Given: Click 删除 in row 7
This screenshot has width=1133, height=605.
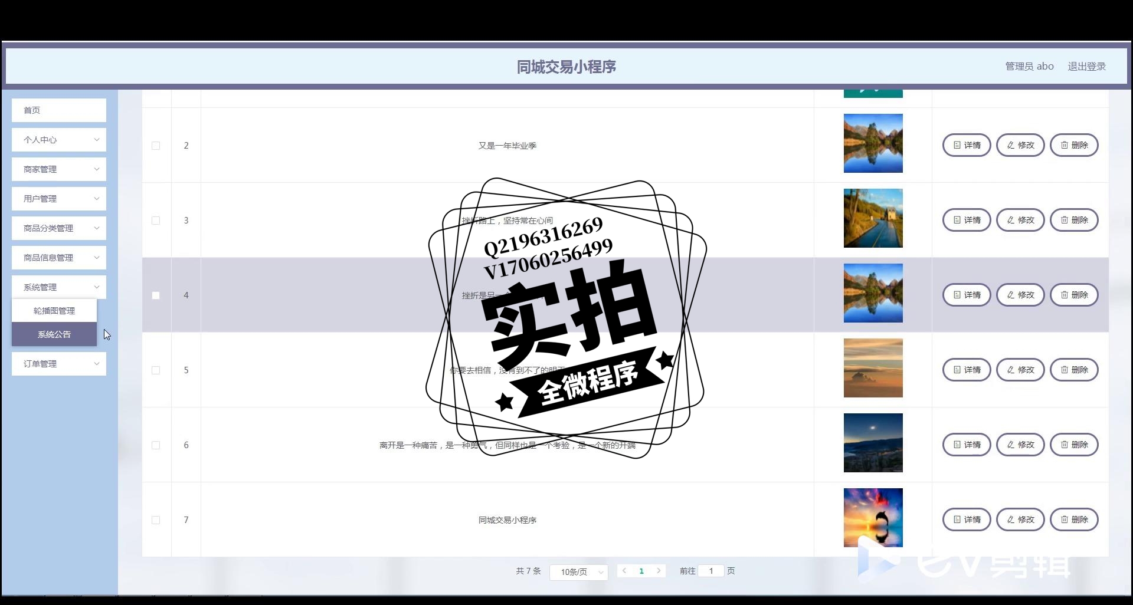Looking at the screenshot, I should click(1074, 519).
